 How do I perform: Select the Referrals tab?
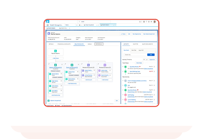(x=99, y=44)
